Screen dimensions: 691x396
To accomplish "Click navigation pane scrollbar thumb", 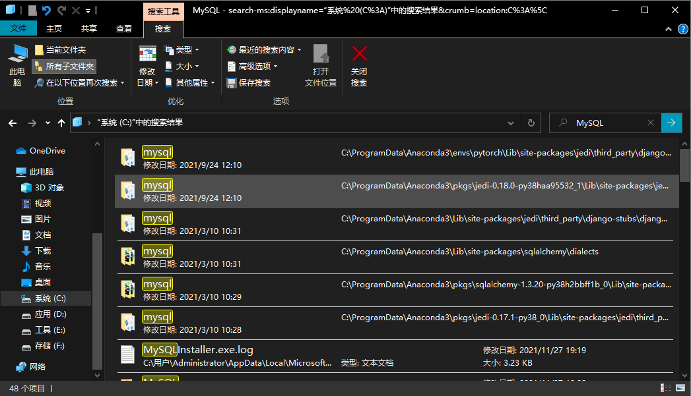I will pos(98,301).
